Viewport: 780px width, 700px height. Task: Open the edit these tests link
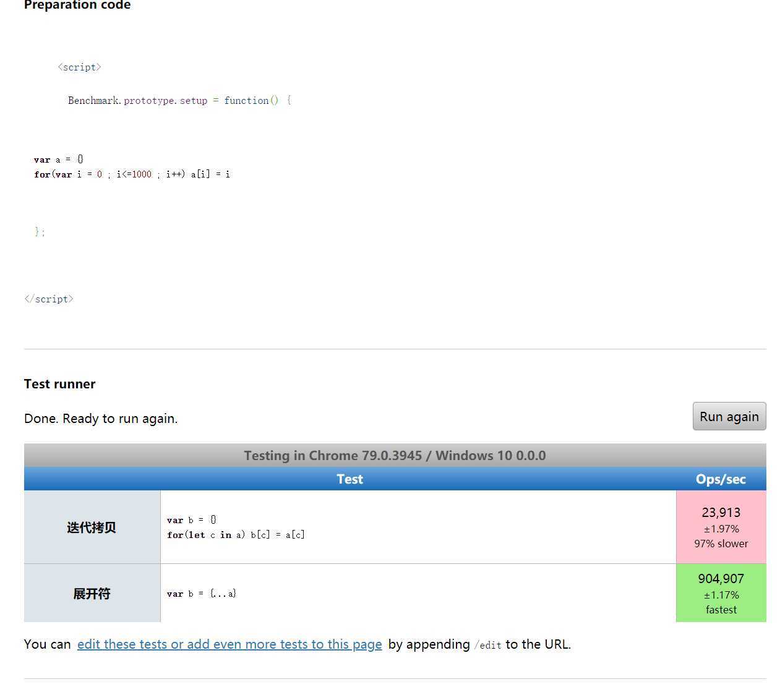[229, 644]
